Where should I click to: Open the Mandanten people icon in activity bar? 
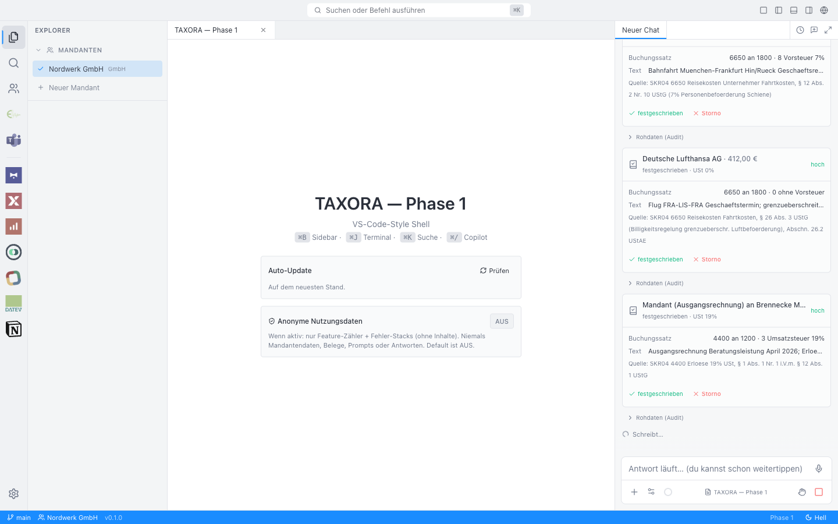click(x=13, y=88)
